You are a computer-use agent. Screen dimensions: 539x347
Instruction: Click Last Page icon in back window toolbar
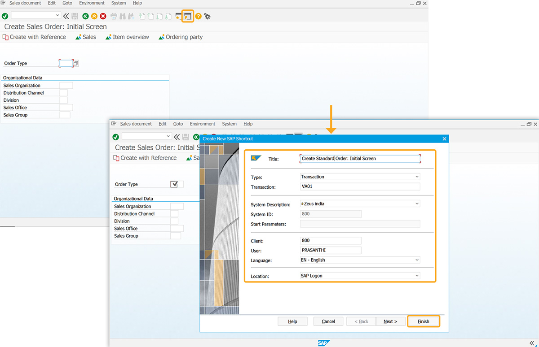click(168, 16)
